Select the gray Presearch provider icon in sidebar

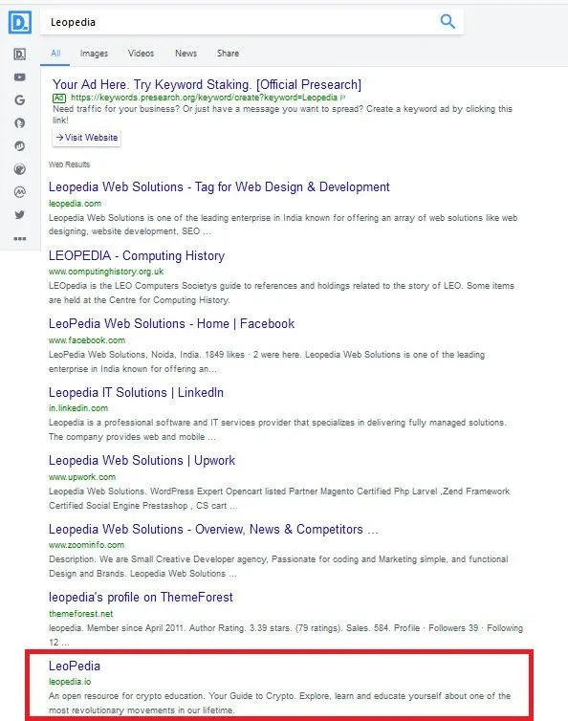20,55
